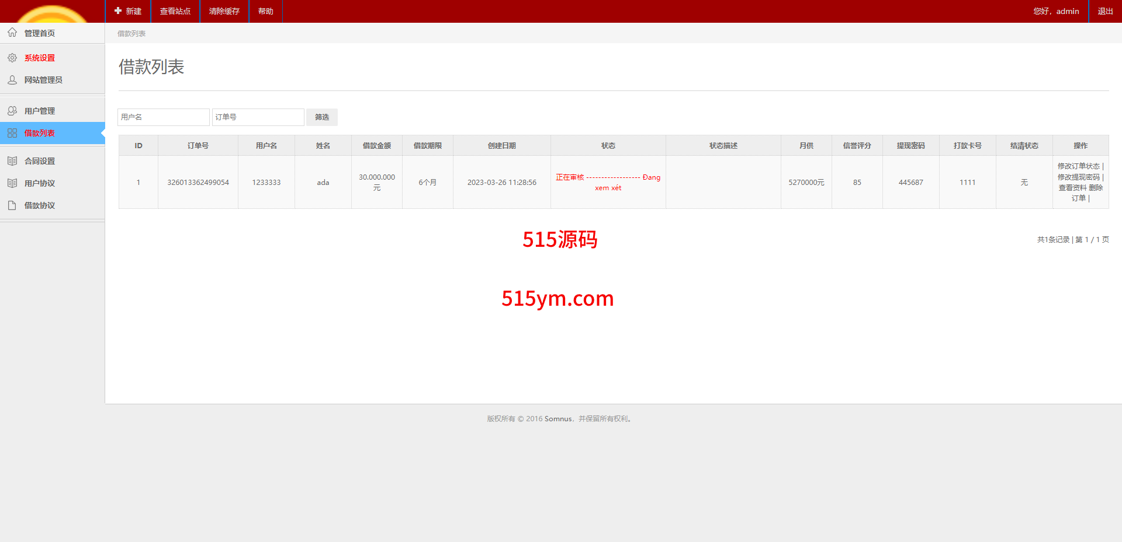Click 退出 to log out
Image resolution: width=1122 pixels, height=542 pixels.
coord(1105,11)
